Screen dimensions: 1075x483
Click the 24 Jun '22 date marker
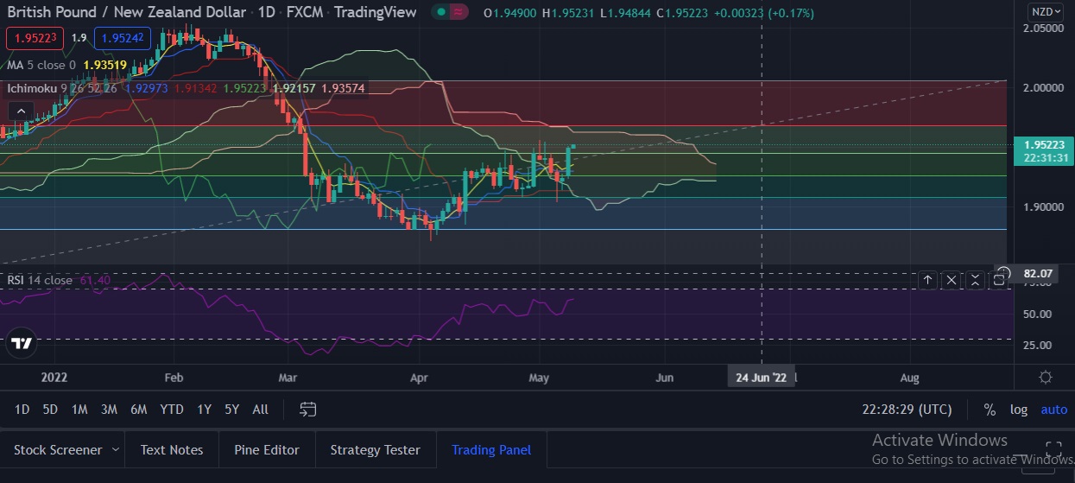(x=761, y=378)
